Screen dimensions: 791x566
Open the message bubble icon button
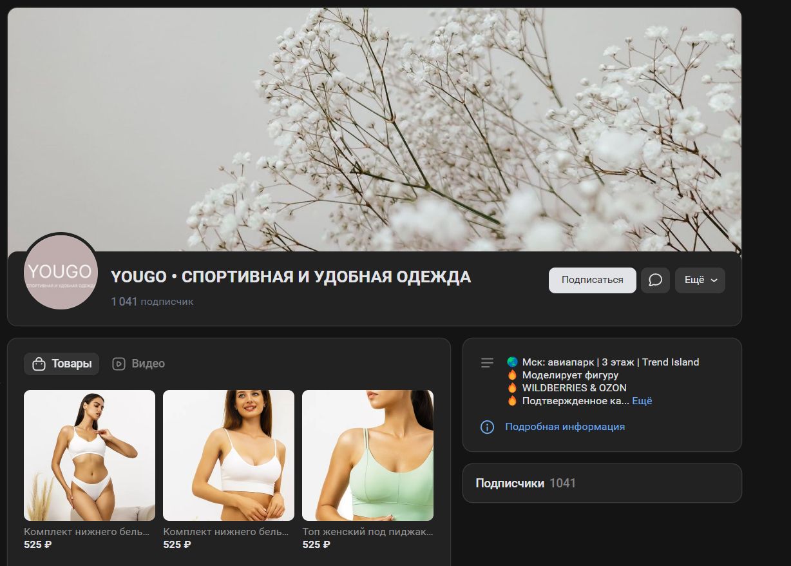coord(655,280)
